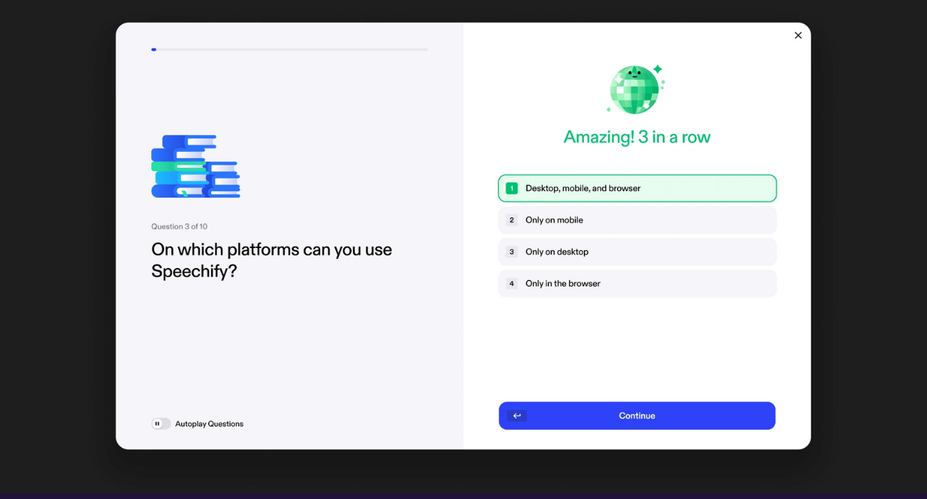Toggle the Autoplay Questions switch

[160, 423]
